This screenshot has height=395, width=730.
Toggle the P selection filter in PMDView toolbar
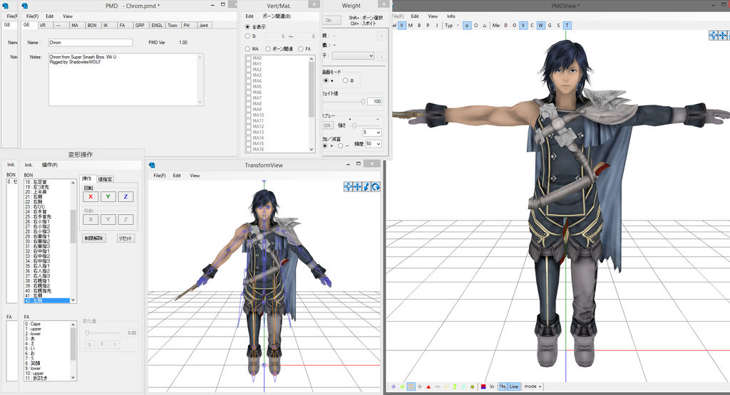(428, 26)
